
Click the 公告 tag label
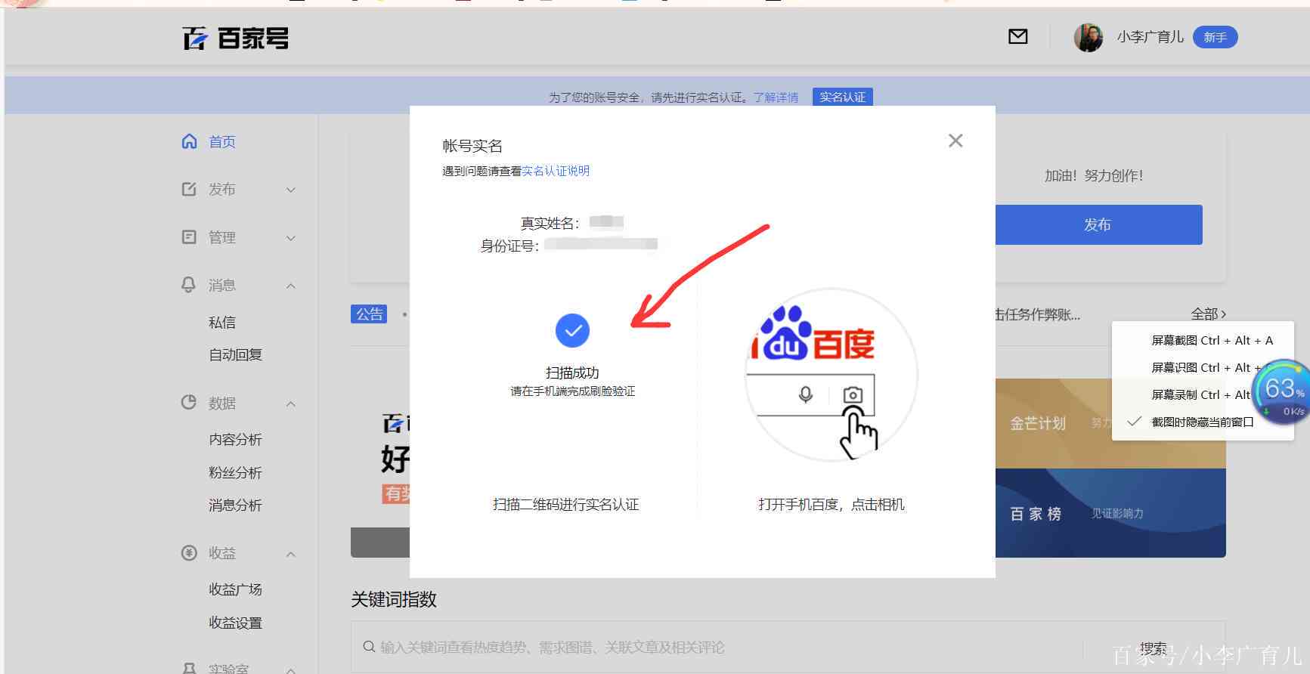(x=369, y=314)
